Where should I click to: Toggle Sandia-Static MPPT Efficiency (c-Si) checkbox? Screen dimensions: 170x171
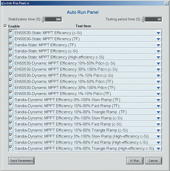click(x=11, y=50)
